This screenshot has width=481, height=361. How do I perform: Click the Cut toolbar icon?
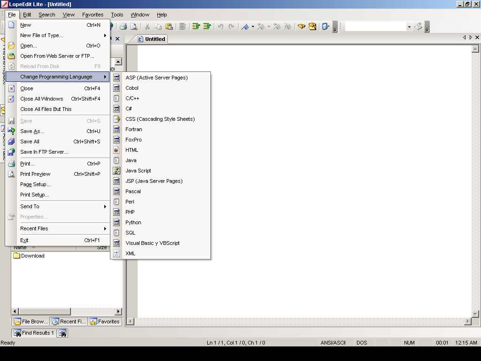point(147,26)
